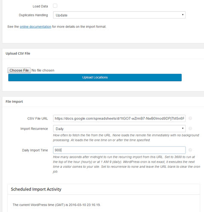
Task: Click the help icon beside Daily Import Time
Action: (x=190, y=150)
